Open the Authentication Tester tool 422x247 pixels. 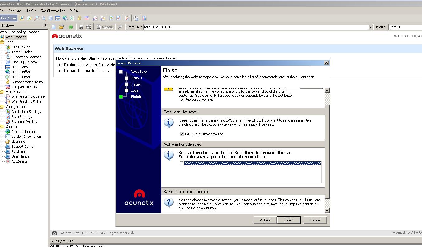click(28, 82)
